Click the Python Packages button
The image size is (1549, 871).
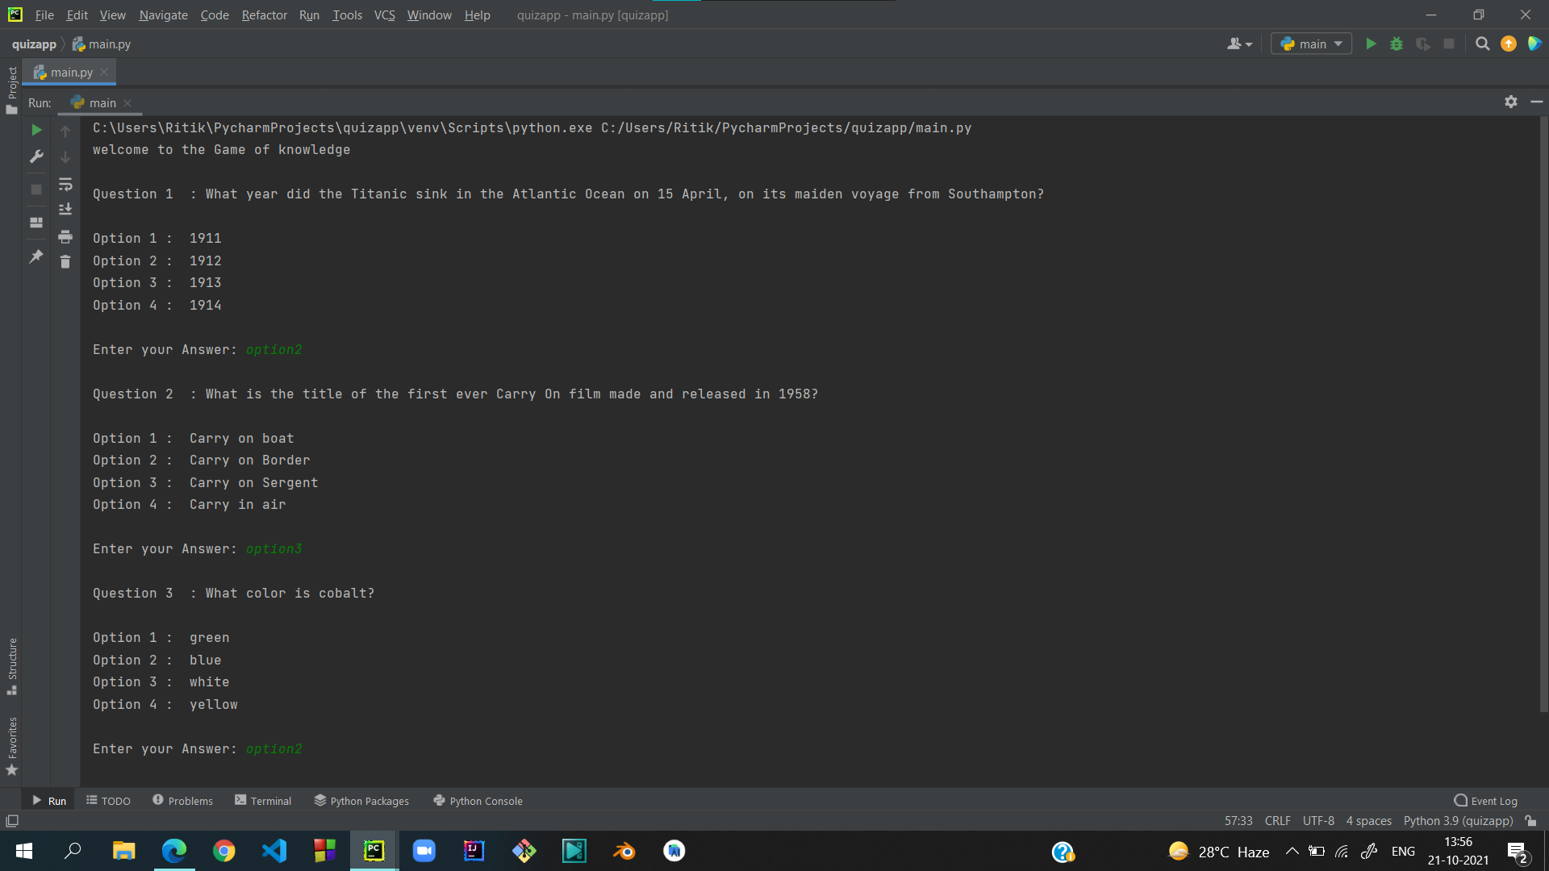point(361,801)
